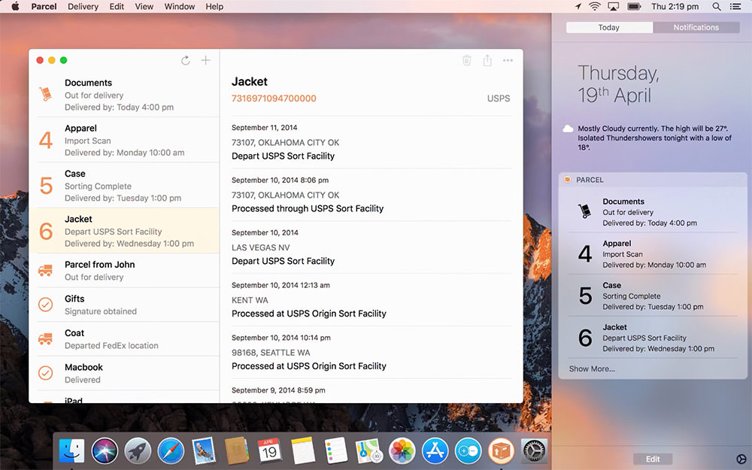
Task: Click the truck icon beside Parcel from John
Action: [x=46, y=271]
